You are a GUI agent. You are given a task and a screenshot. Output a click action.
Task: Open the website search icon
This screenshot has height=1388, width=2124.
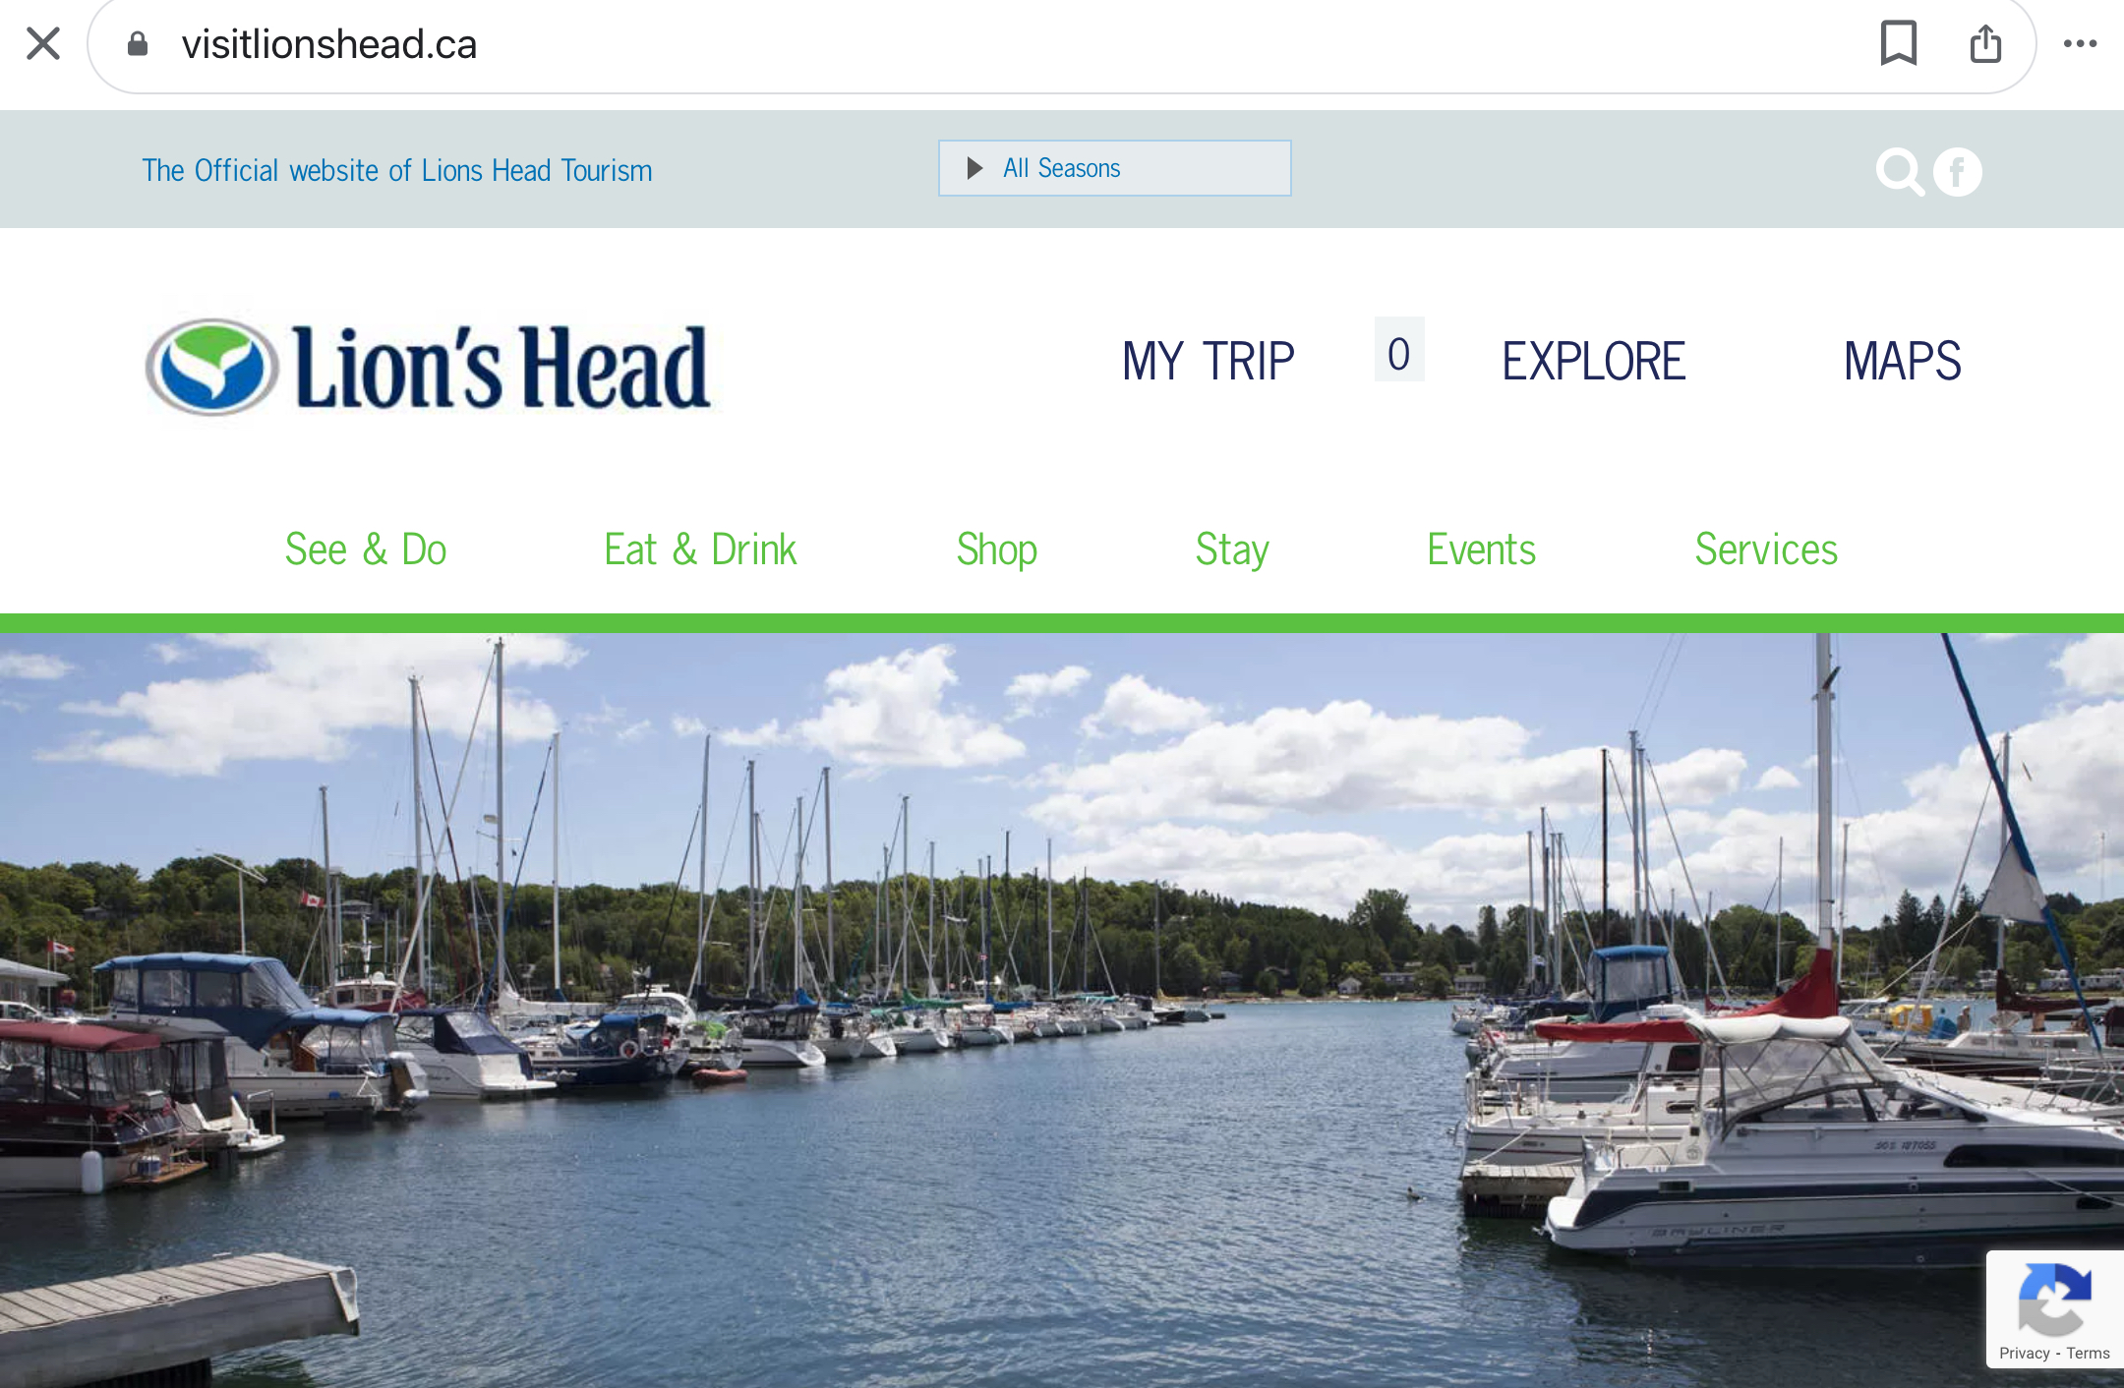[1899, 172]
